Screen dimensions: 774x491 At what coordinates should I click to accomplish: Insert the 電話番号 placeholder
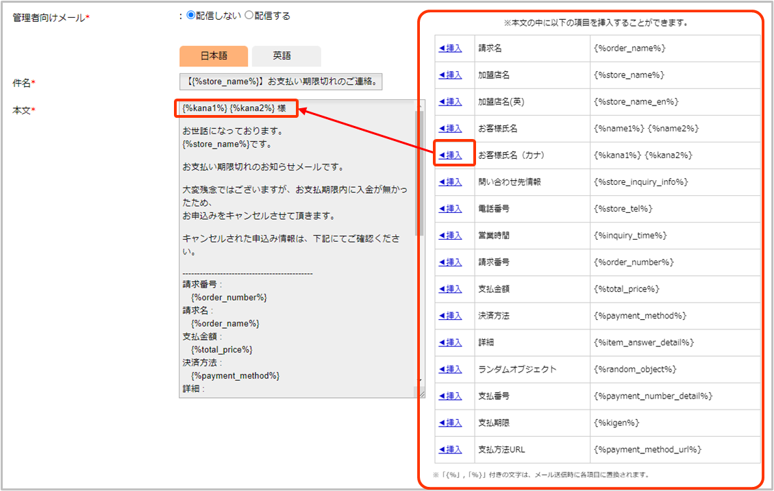point(450,209)
